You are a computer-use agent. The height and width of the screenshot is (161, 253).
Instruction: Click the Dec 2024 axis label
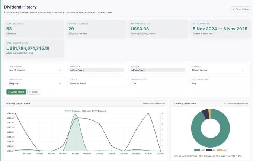click(x=27, y=154)
